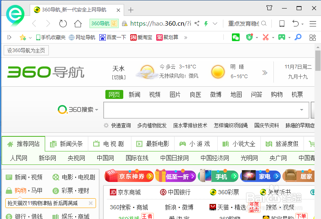321x219 pixels.
Task: Reload the page with refresh icon
Action: [x=63, y=24]
